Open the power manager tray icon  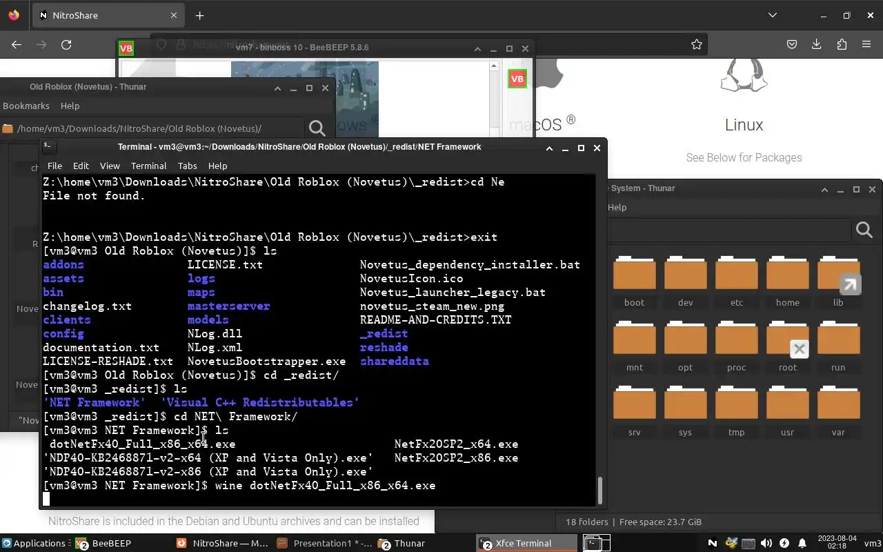coord(784,543)
